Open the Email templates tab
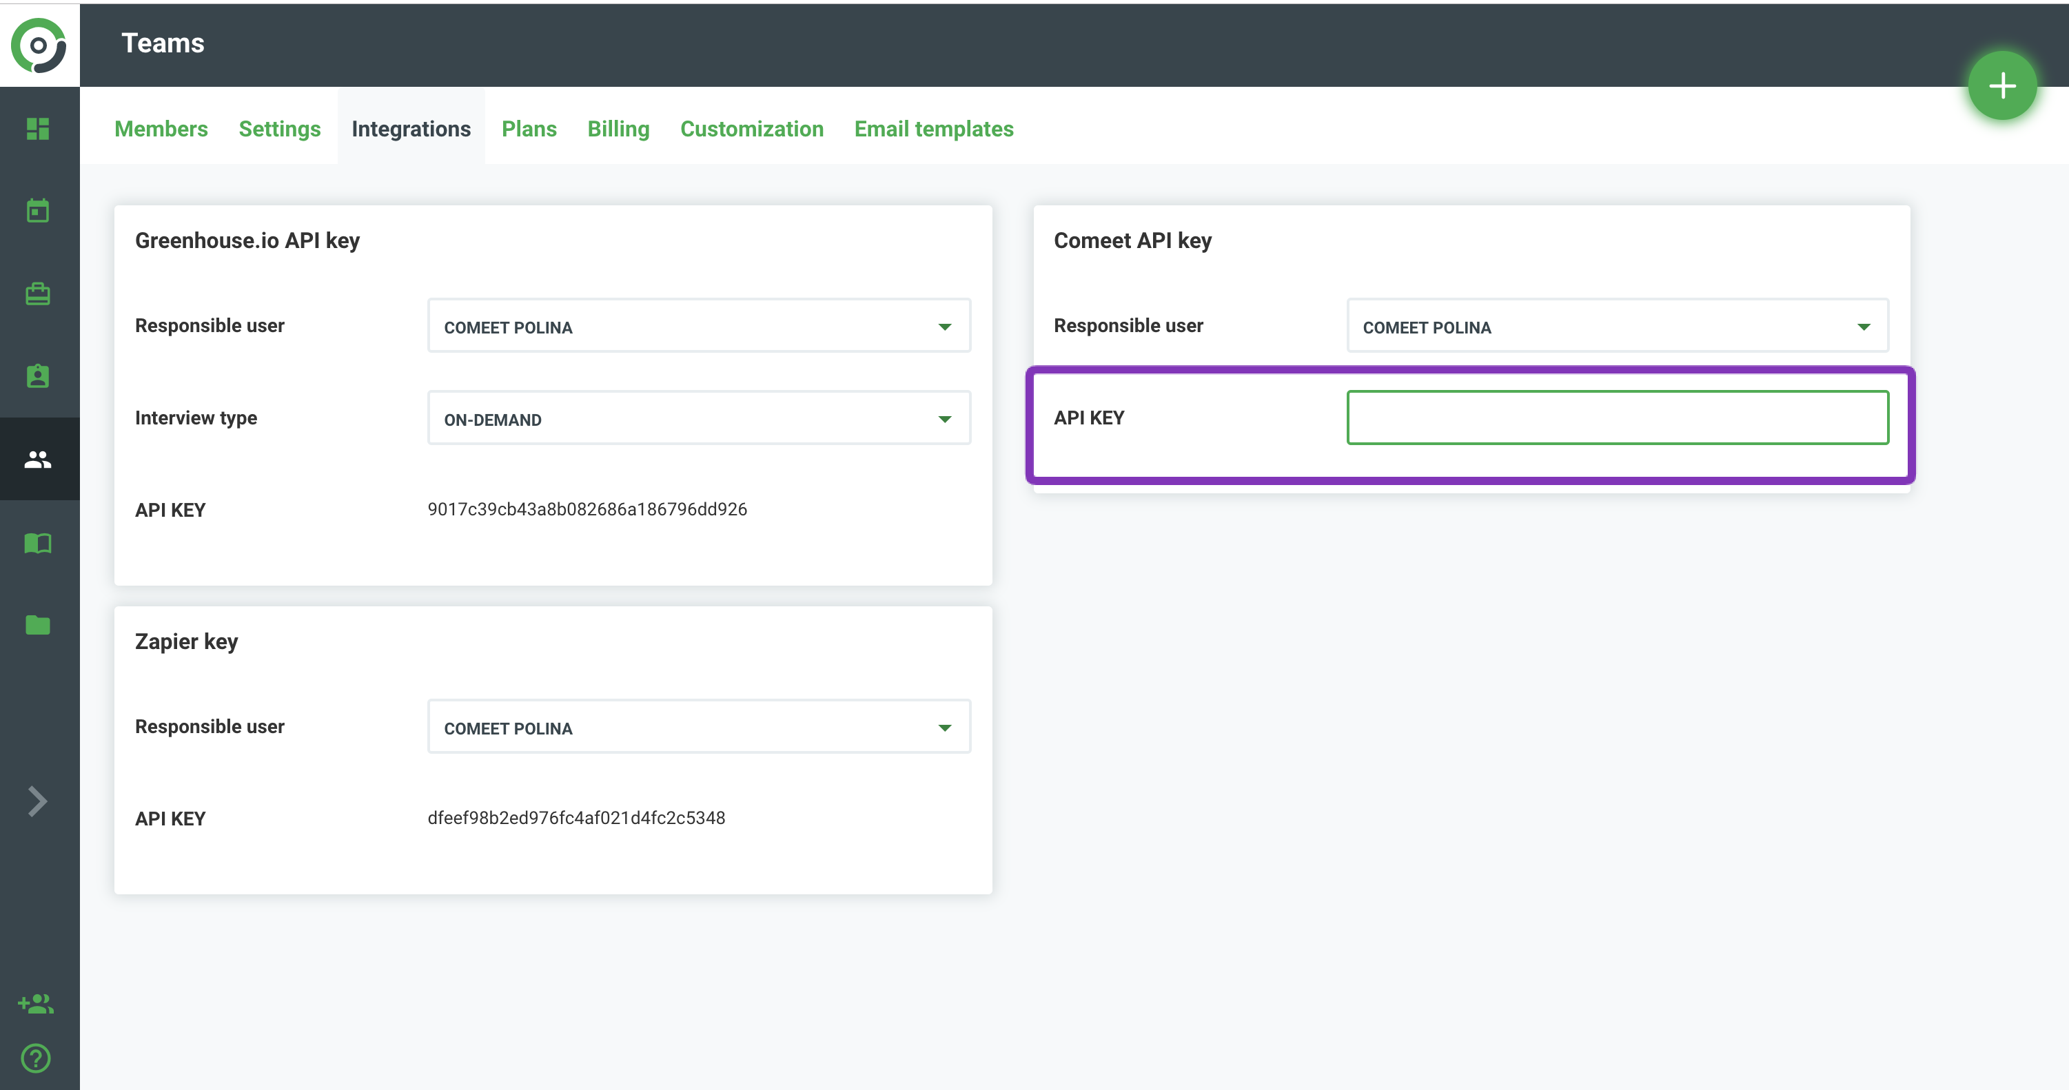The width and height of the screenshot is (2069, 1090). pyautogui.click(x=933, y=128)
